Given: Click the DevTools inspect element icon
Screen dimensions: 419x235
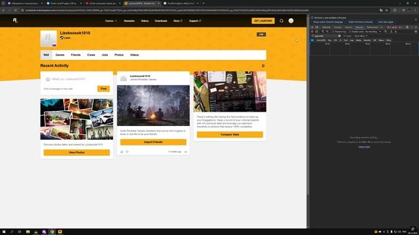Looking at the screenshot, I should [x=312, y=27].
